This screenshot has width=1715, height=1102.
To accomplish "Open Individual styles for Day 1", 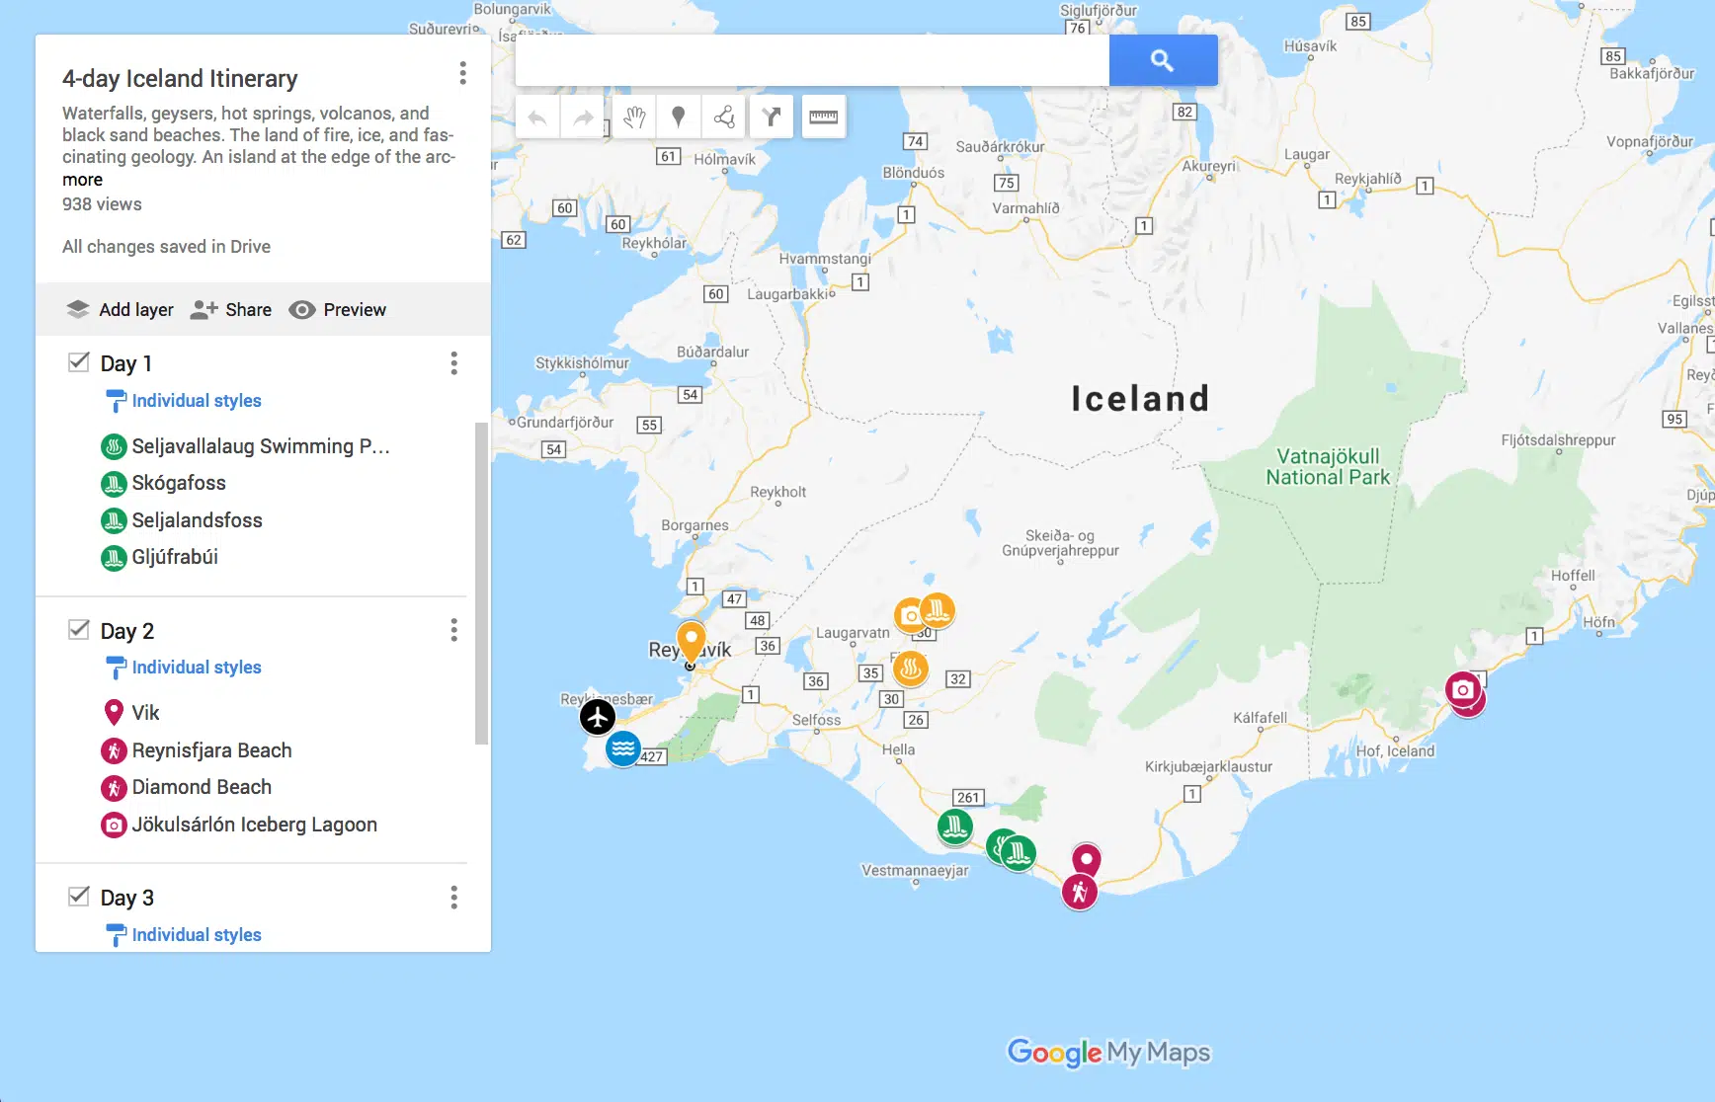I will (196, 401).
